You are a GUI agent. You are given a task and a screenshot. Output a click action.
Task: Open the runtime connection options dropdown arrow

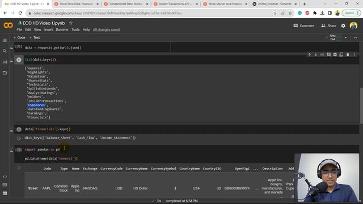(x=345, y=37)
